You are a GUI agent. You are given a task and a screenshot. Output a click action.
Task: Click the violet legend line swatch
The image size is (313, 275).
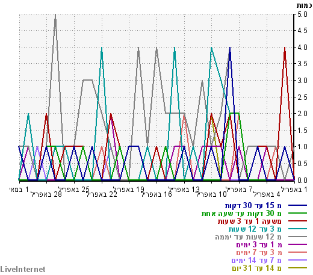point(298,260)
